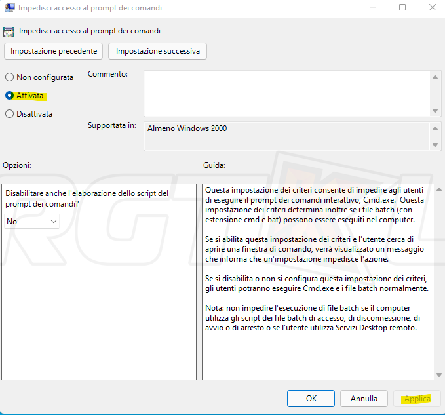Image resolution: width=445 pixels, height=415 pixels.
Task: Click the policy icon beside the setting name
Action: (9, 31)
